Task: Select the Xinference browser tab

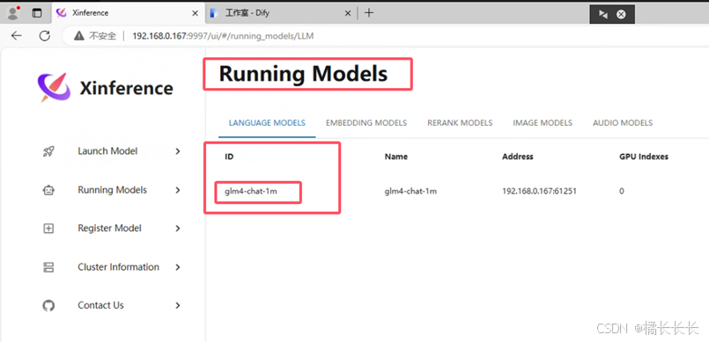Action: pos(128,13)
